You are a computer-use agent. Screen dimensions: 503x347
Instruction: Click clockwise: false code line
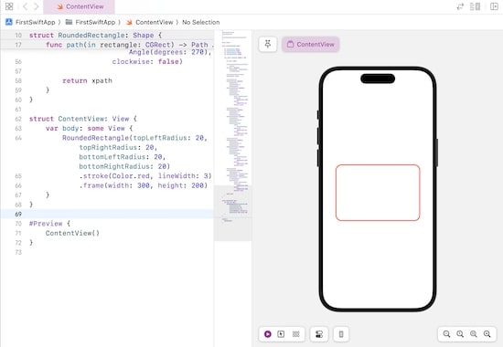147,61
